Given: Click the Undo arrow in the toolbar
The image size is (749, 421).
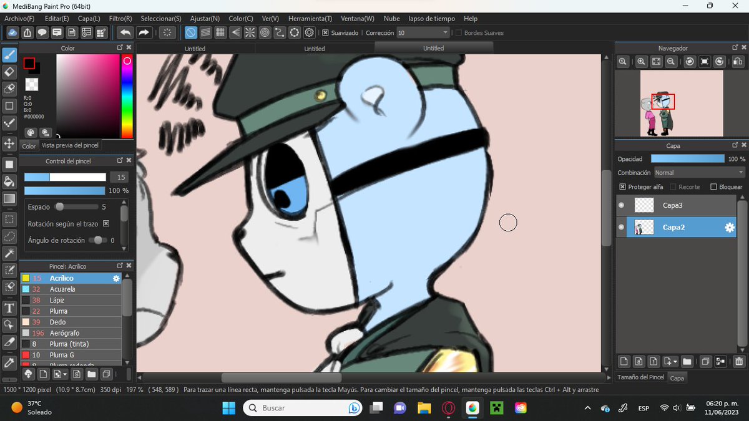Looking at the screenshot, I should [x=125, y=32].
